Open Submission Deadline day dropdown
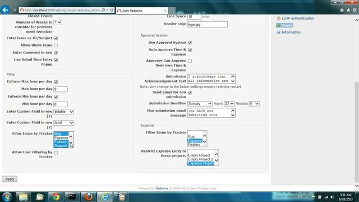Screen dimensions: 359x202 click(200, 104)
